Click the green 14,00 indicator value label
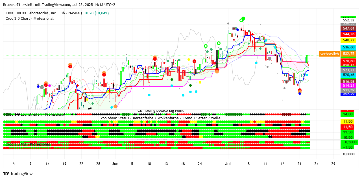 pyautogui.click(x=348, y=114)
